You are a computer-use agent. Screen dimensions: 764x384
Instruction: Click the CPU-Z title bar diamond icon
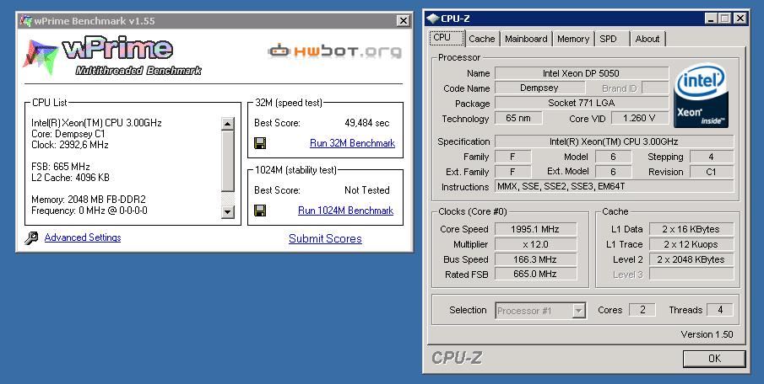[433, 19]
